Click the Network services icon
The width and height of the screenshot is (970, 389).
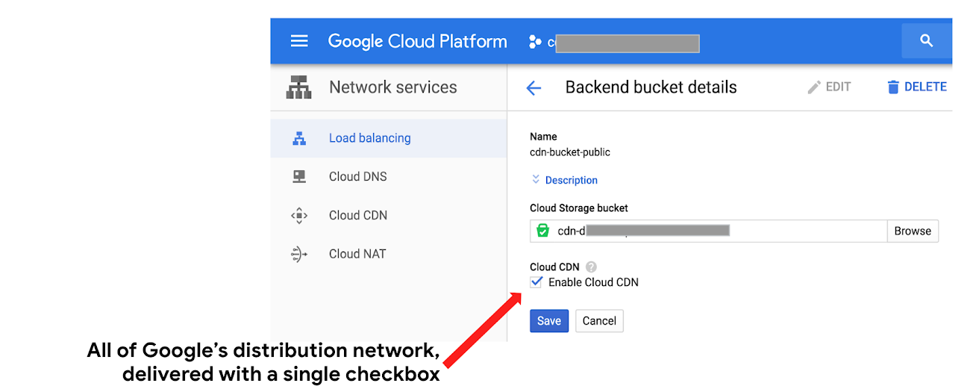point(299,87)
